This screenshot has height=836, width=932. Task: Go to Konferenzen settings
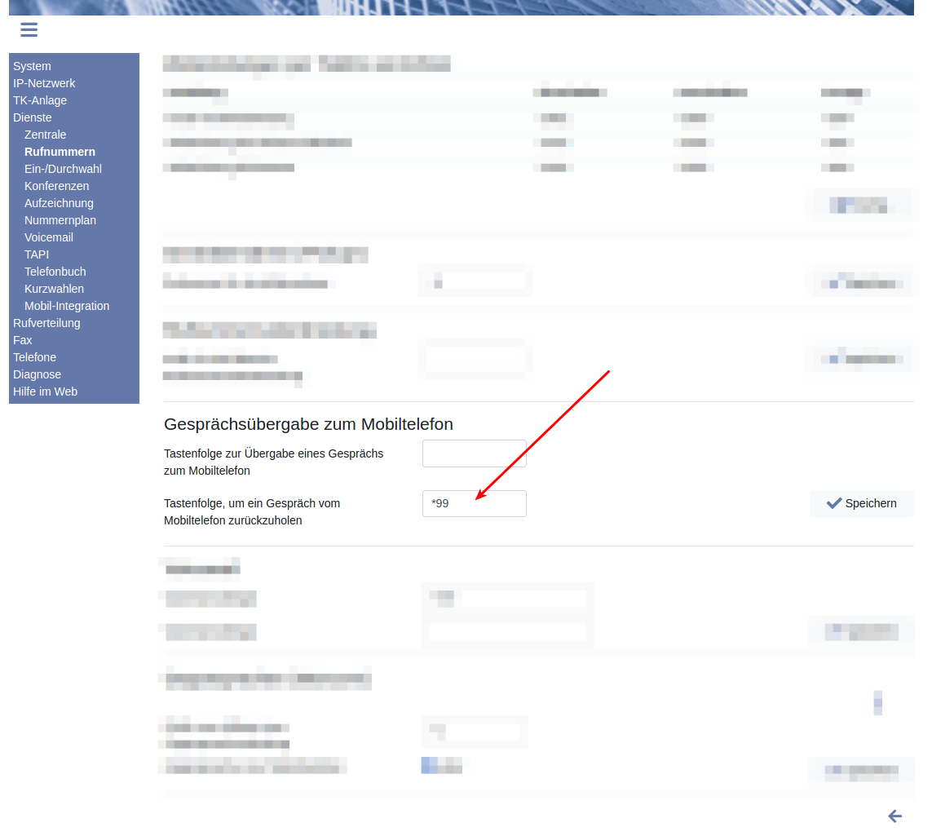click(x=56, y=186)
